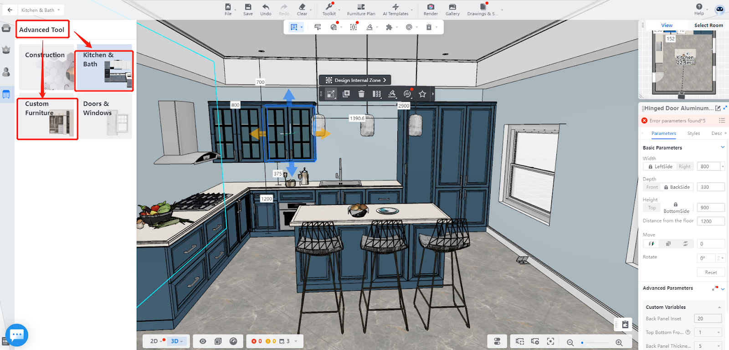Delete selected cabinet with the trash icon
729x350 pixels.
point(361,94)
